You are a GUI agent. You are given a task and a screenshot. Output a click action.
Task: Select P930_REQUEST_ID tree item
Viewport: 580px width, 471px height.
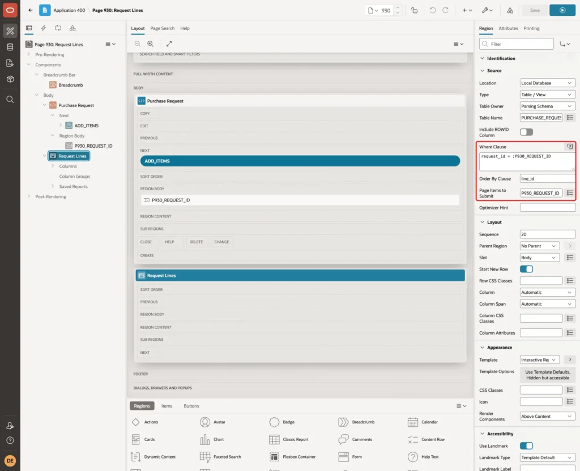tap(93, 146)
